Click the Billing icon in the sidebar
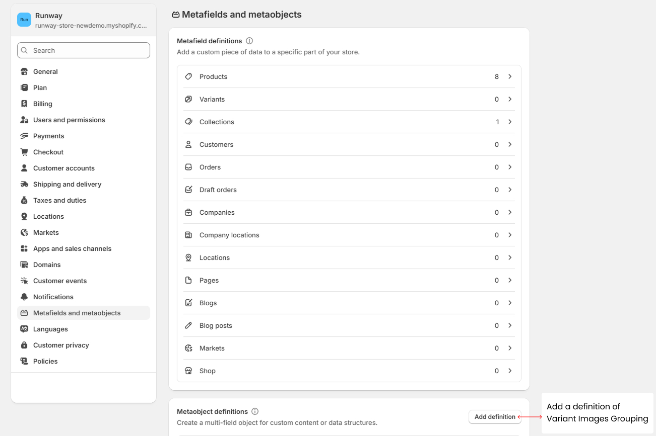 click(x=24, y=104)
